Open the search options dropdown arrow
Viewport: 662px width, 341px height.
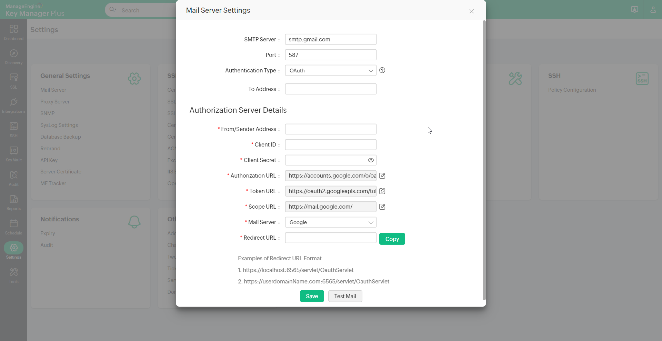pyautogui.click(x=116, y=9)
